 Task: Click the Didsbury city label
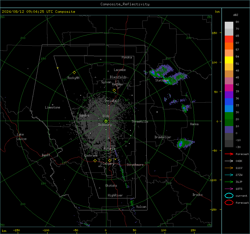105,125
